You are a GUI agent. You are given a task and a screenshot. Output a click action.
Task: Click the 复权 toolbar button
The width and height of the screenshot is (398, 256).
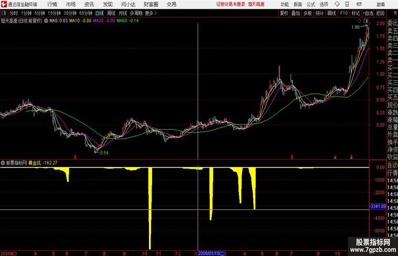coord(284,13)
